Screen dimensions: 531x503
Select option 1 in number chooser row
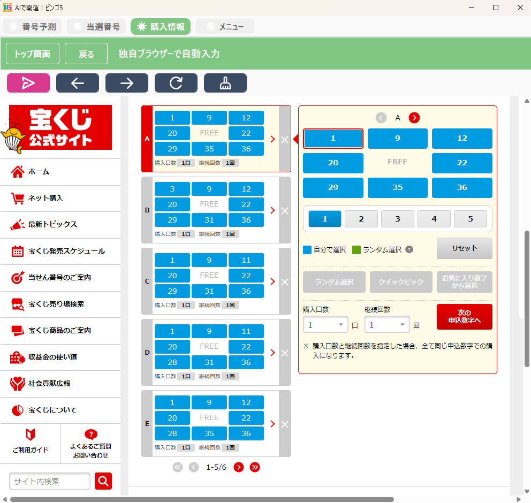click(x=325, y=219)
